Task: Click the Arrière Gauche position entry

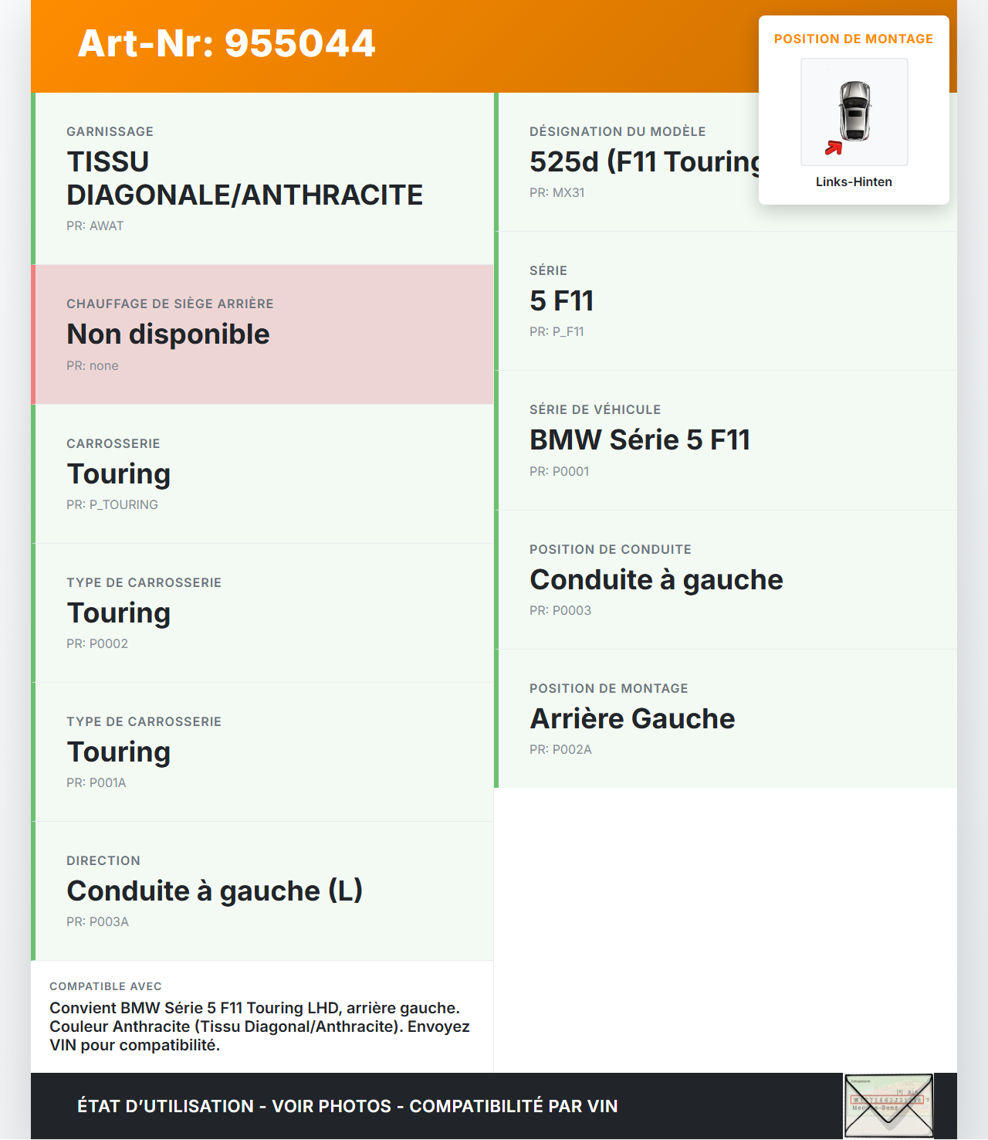Action: [632, 719]
